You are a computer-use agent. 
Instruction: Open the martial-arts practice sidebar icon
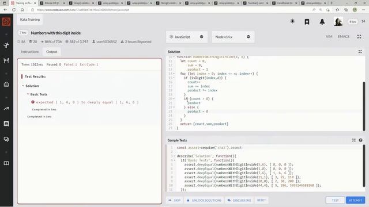pyautogui.click(x=6, y=45)
